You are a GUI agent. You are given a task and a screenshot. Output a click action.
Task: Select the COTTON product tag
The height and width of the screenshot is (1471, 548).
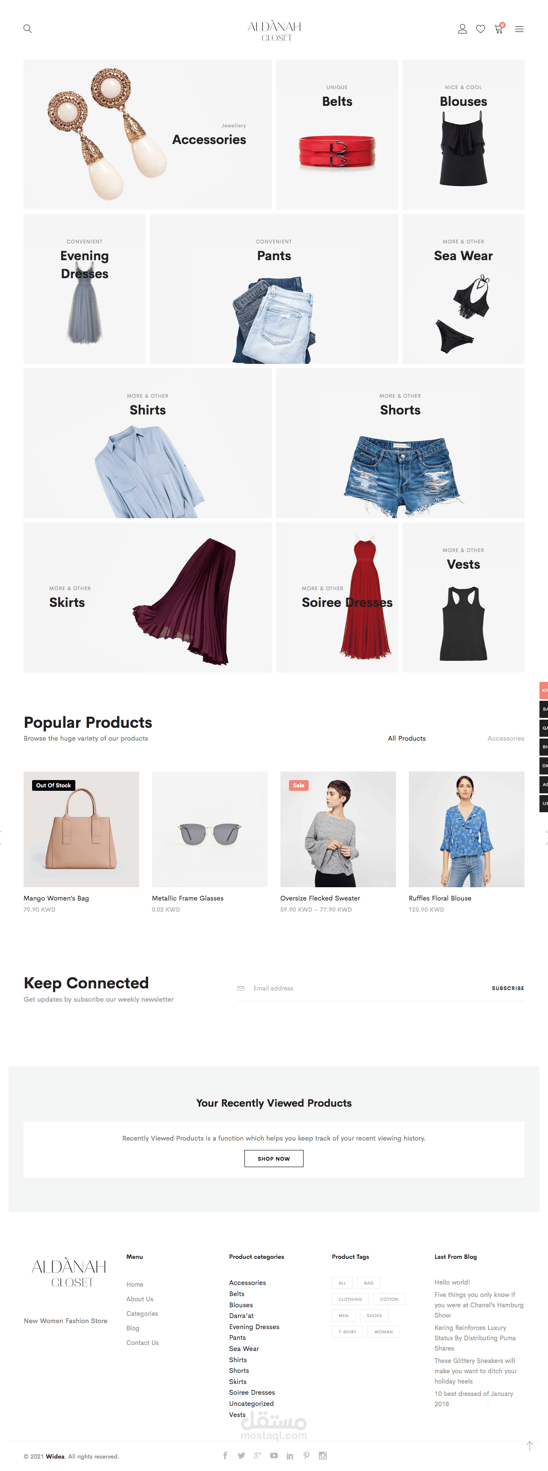[x=389, y=1299]
